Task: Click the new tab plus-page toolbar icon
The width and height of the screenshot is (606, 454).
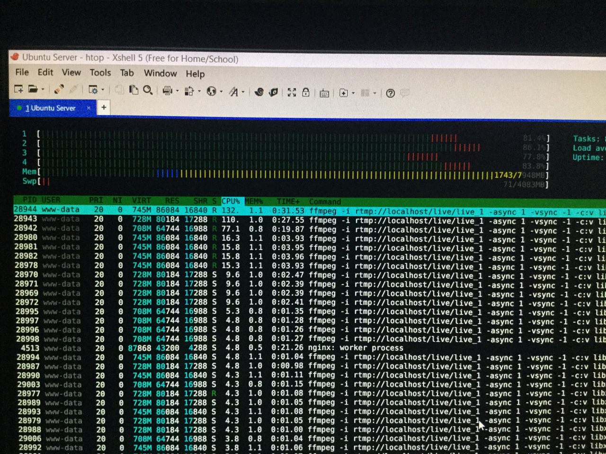Action: (344, 93)
